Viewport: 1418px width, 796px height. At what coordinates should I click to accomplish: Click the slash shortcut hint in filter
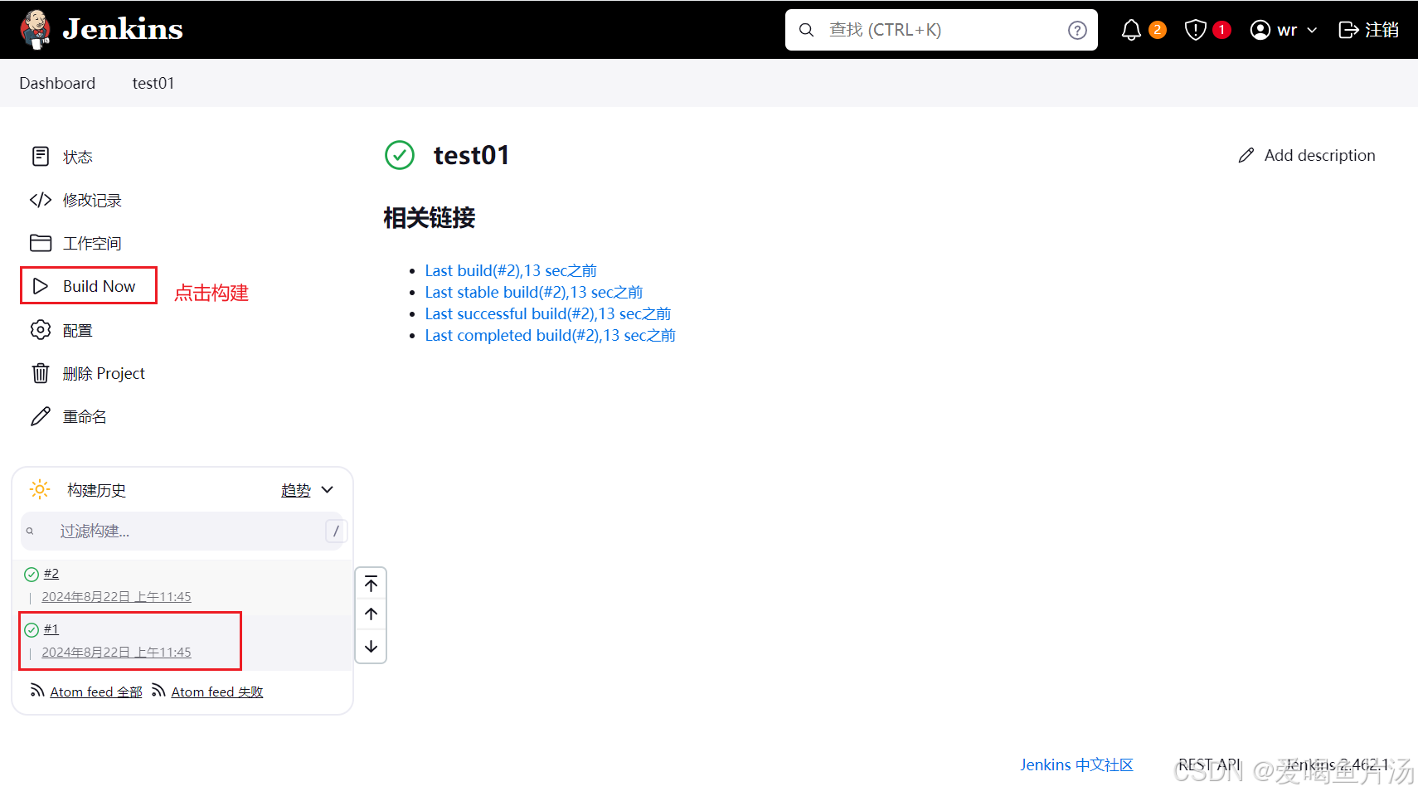click(x=336, y=531)
